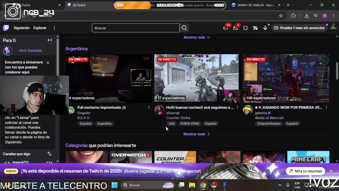The image size is (339, 191).
Task: Open Chrome profile N icon
Action: pos(325,16)
